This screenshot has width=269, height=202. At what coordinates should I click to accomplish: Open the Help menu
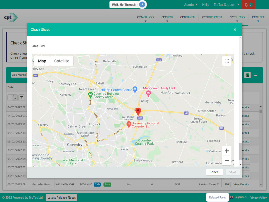point(205,4)
